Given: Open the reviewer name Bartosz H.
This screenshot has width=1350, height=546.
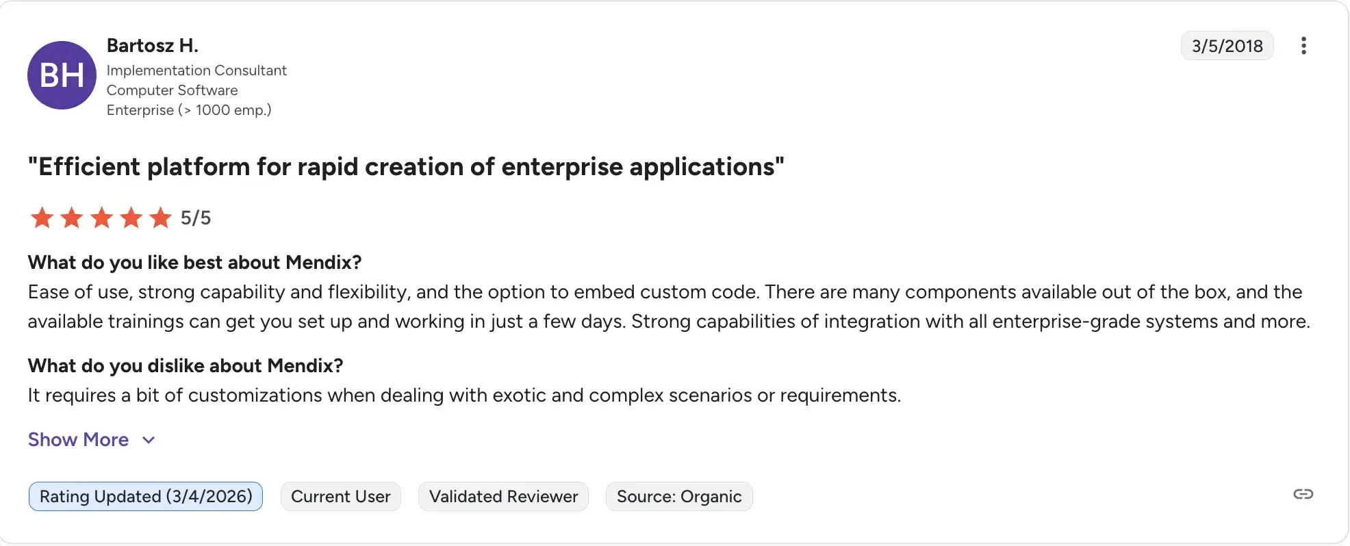Looking at the screenshot, I should pos(152,45).
